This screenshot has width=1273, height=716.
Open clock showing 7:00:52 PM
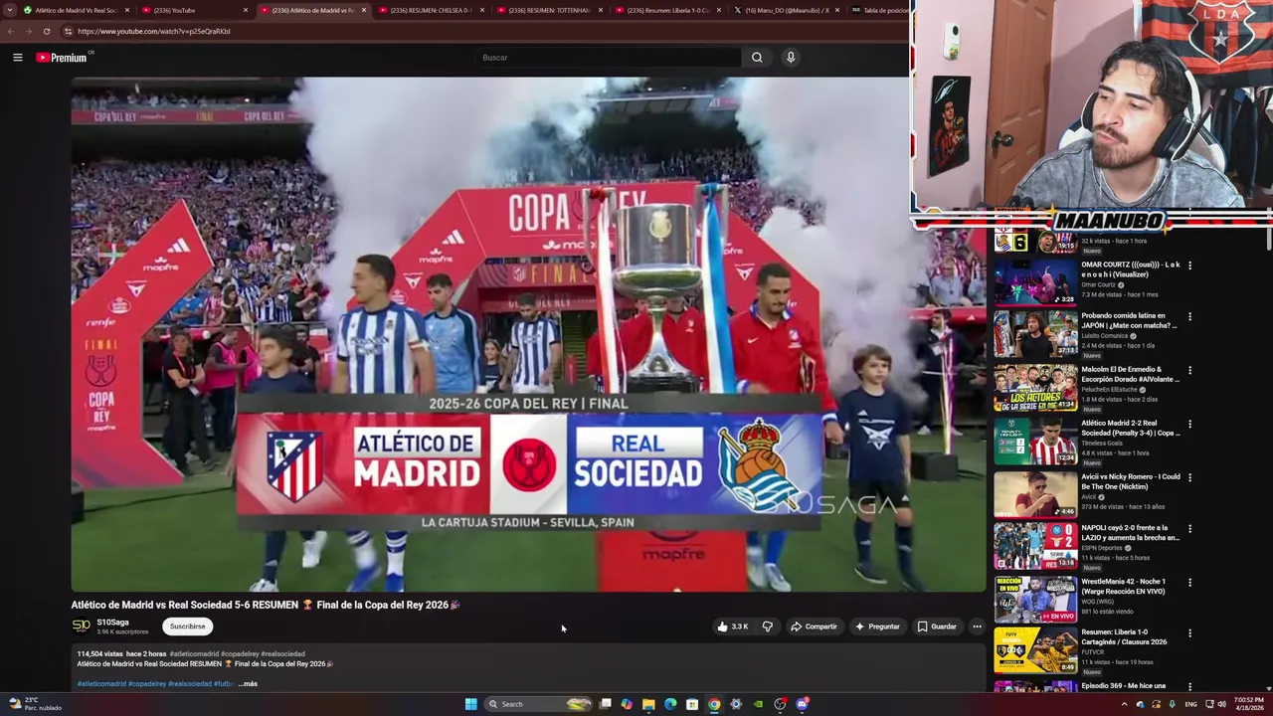tap(1248, 704)
